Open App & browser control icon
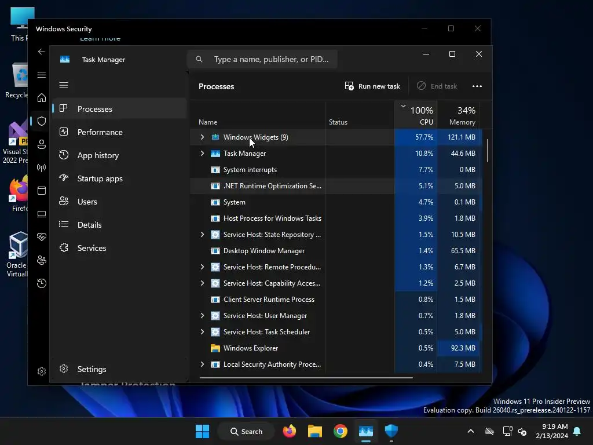This screenshot has height=445, width=593. click(x=42, y=190)
